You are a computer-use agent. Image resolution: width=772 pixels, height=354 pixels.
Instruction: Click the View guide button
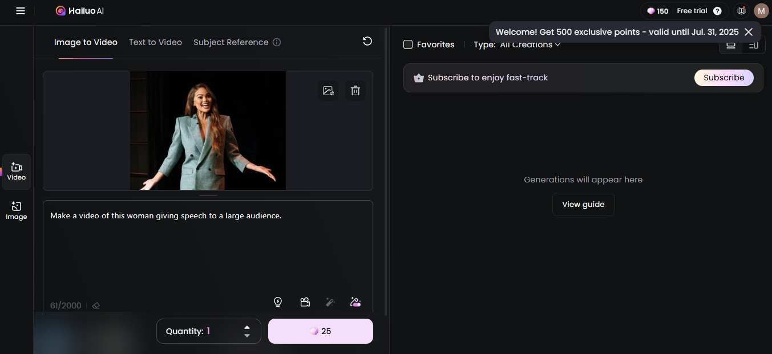(583, 204)
